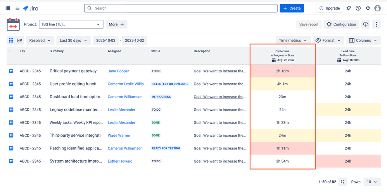Click the Save report button
Viewport: 387px width, 192px height.
coord(309,24)
